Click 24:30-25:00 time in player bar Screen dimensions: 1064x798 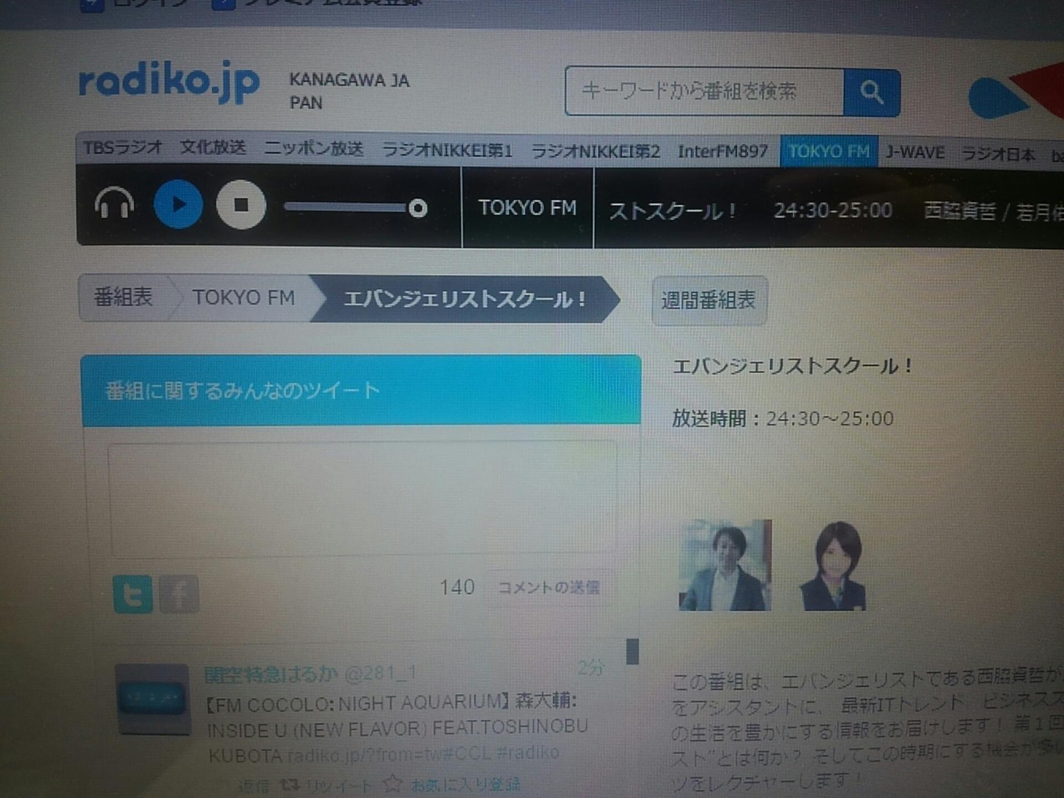point(833,210)
